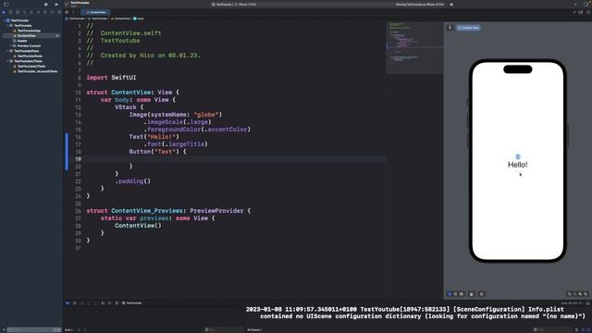The height and width of the screenshot is (333, 592).
Task: Add a new editor on right
Action: (587, 12)
